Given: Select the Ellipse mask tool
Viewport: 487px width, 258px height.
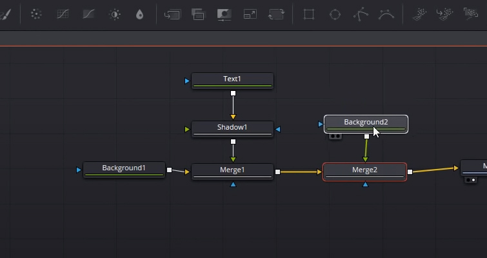Looking at the screenshot, I should tap(335, 14).
